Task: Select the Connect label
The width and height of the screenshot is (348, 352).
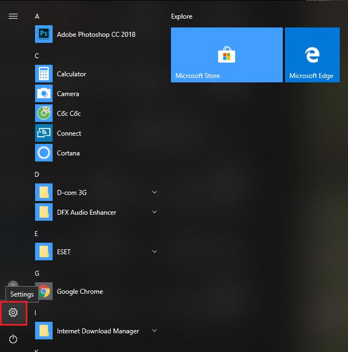Action: click(69, 133)
